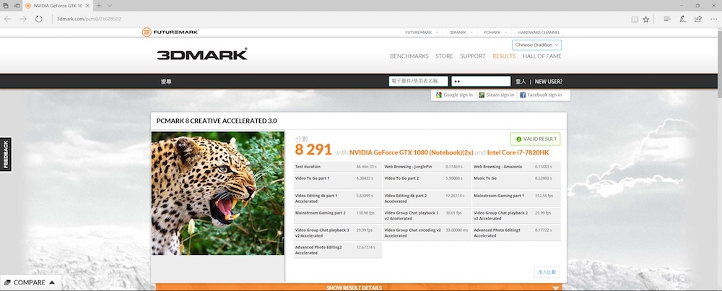Open the STORE menu item
This screenshot has height=291, width=722.
(444, 56)
